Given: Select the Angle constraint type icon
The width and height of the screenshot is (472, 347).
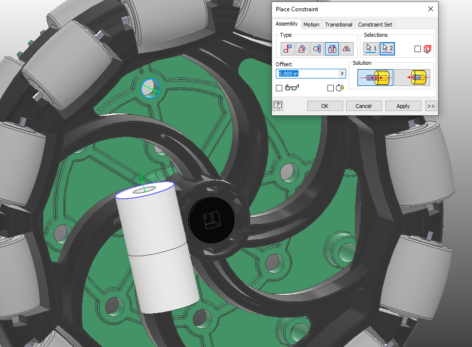Looking at the screenshot, I should (x=302, y=49).
